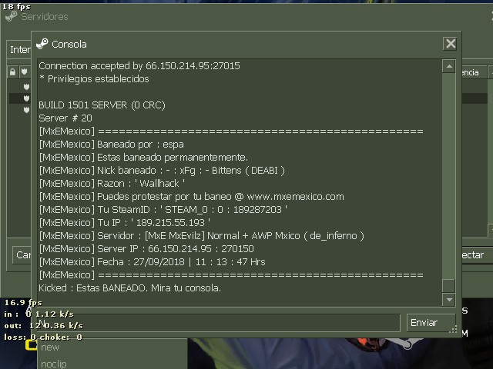Focus the console command input field

point(219,323)
